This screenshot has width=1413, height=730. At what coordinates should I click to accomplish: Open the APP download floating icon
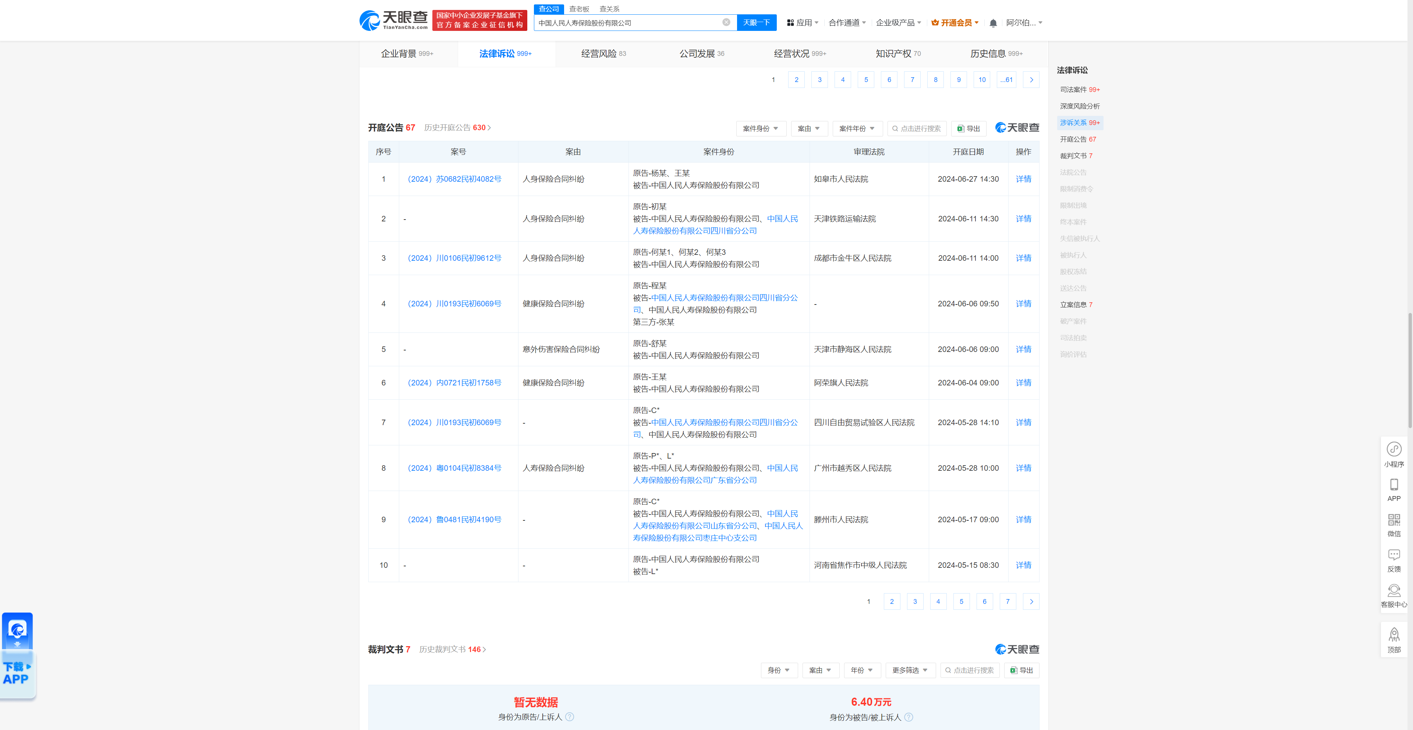click(x=1394, y=489)
